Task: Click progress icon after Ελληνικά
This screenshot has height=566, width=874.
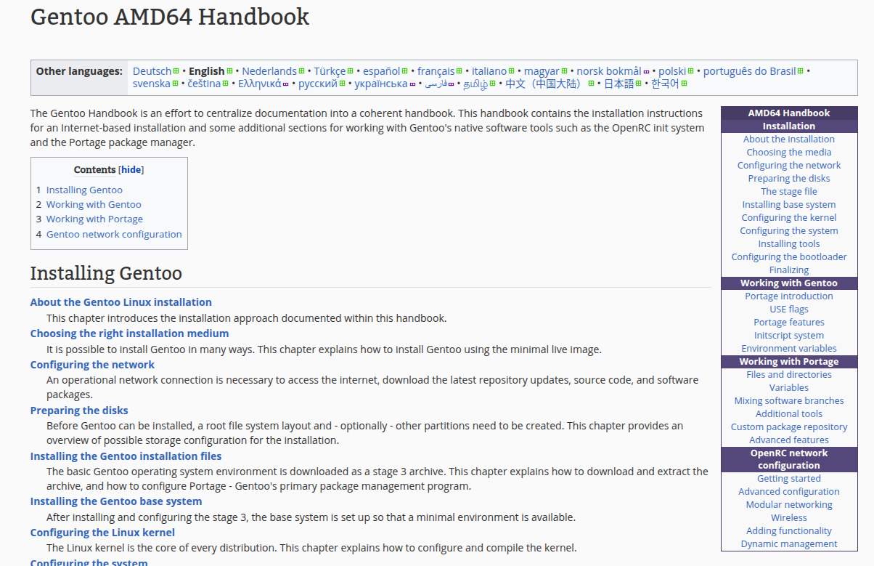Action: point(285,84)
